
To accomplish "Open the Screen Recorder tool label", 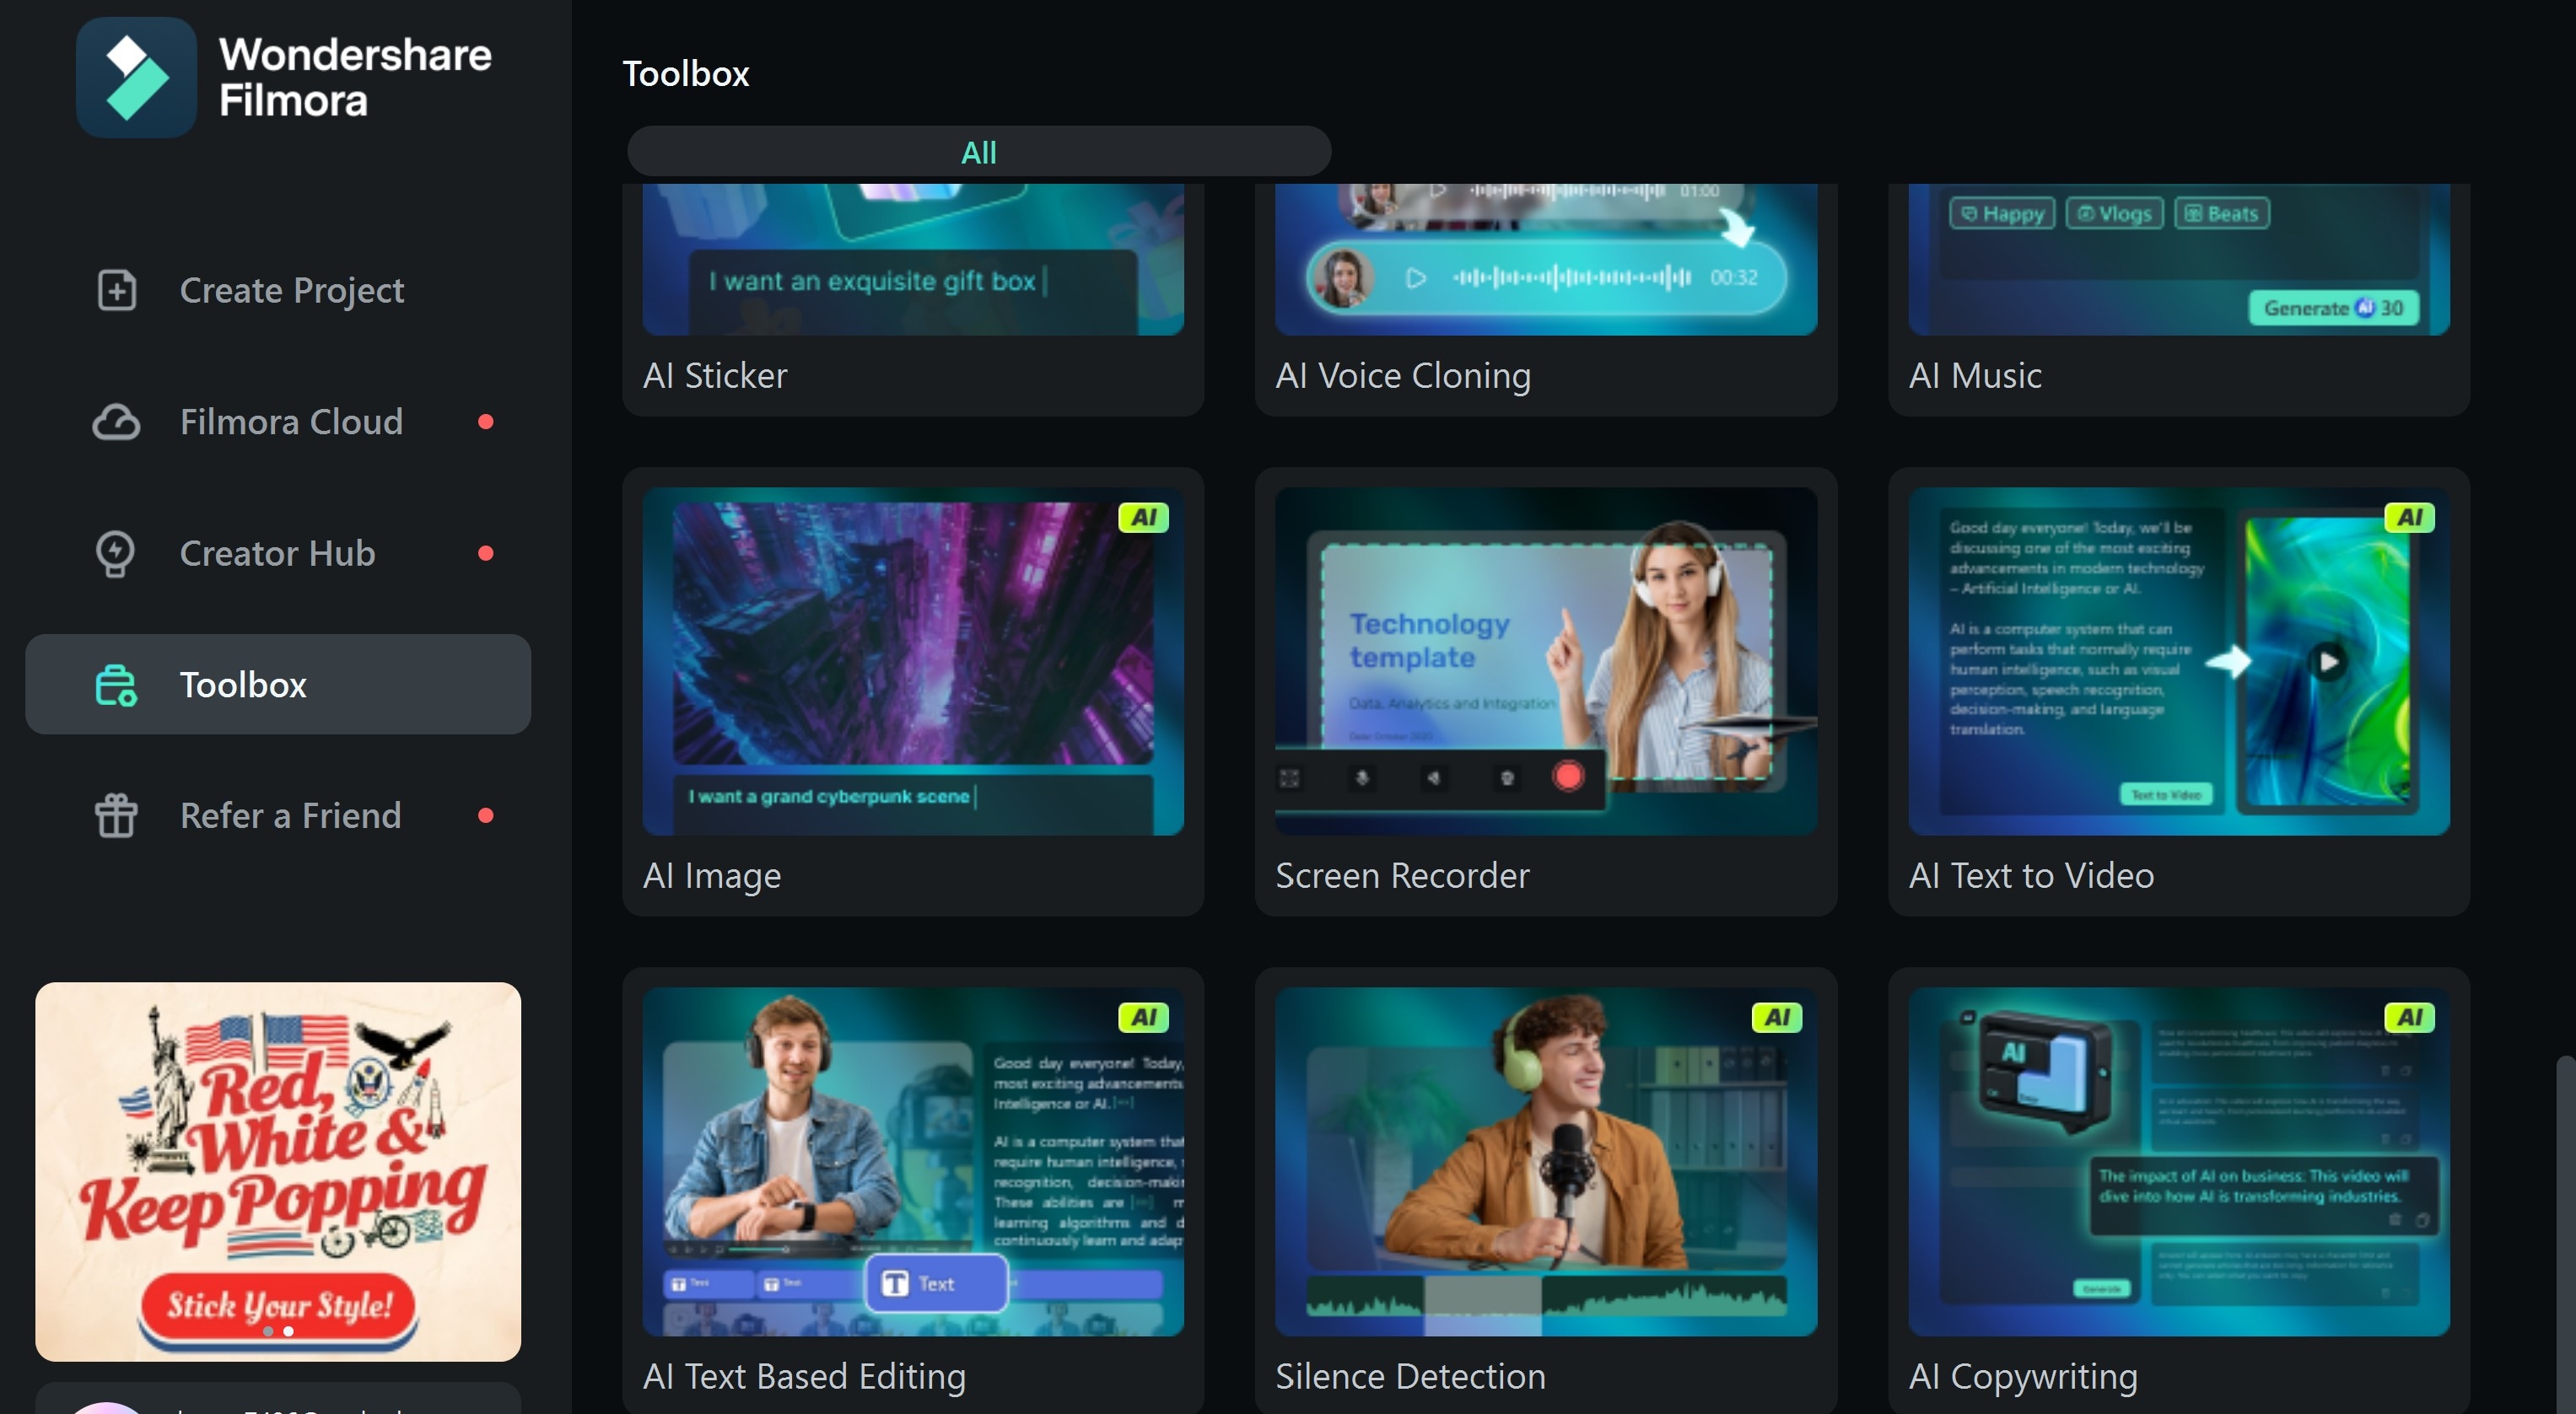I will coord(1402,875).
